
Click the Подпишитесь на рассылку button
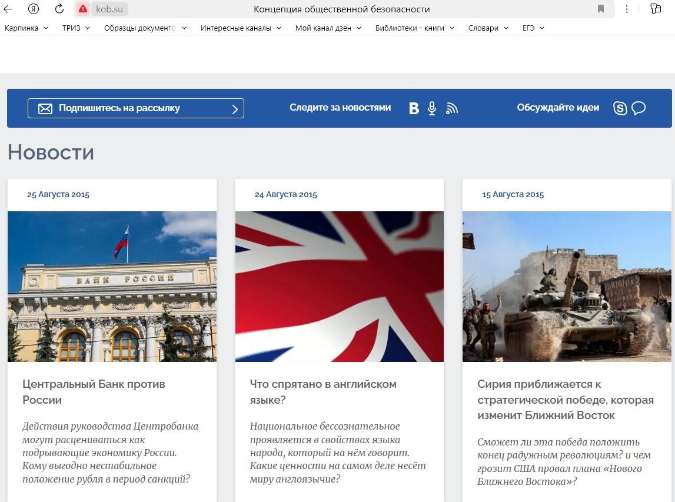pos(135,108)
